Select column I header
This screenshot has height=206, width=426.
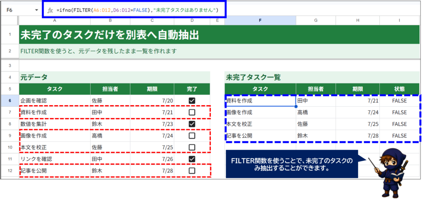(x=399, y=20)
